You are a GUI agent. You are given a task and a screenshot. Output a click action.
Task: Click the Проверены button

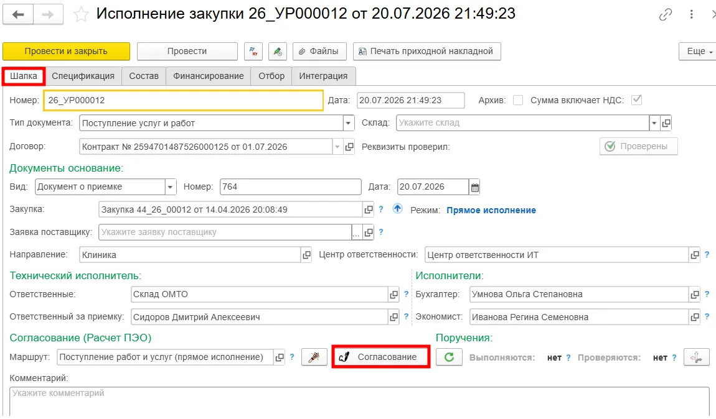[638, 146]
